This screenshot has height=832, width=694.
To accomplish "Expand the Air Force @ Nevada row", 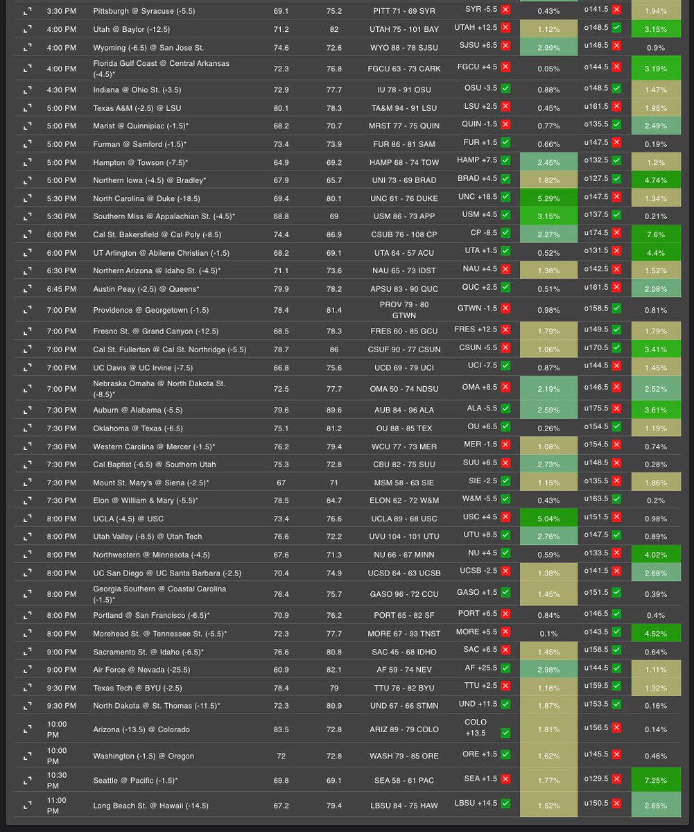I will pos(27,670).
